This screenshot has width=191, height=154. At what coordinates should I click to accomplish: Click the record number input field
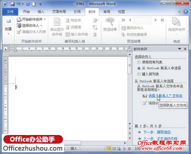143,20
